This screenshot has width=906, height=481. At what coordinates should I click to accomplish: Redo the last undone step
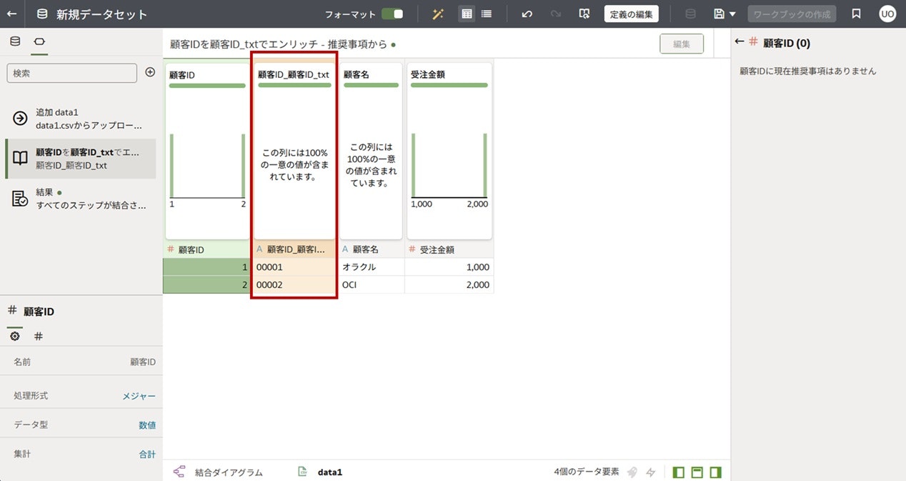555,14
